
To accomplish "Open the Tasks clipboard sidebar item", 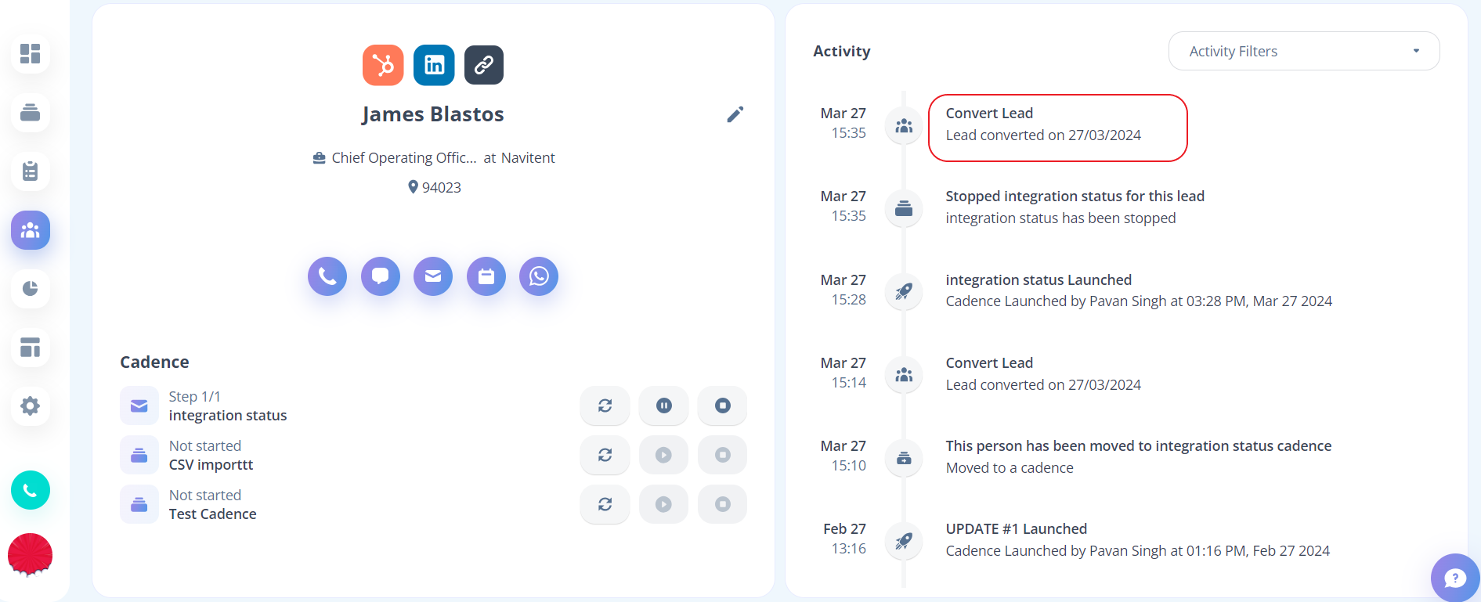I will [x=31, y=171].
